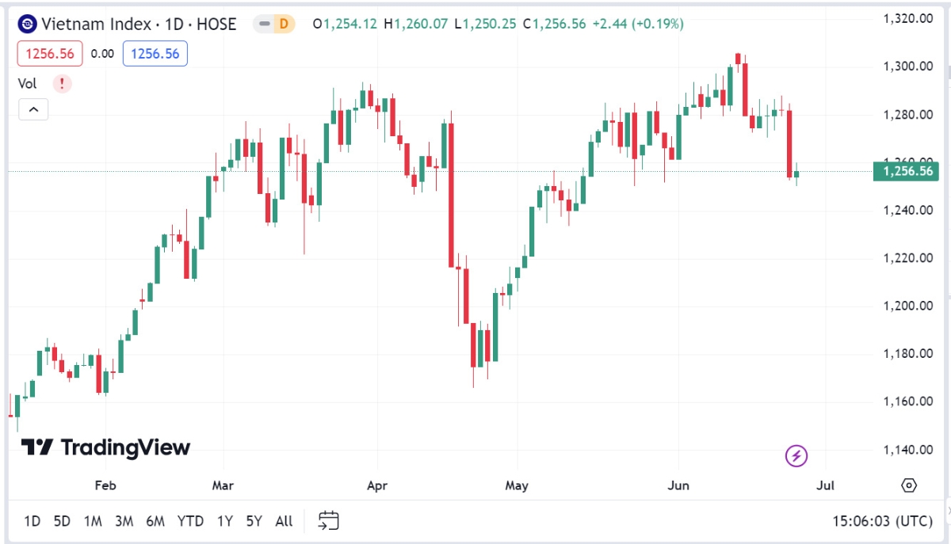Select the 5Y time range
The image size is (951, 544).
pyautogui.click(x=254, y=521)
